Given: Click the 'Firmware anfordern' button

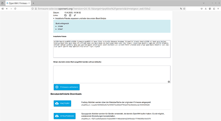Looking at the screenshot, I should click(67, 87).
